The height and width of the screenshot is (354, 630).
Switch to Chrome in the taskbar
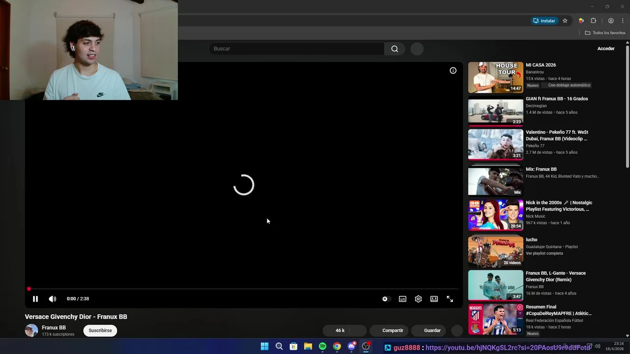[x=337, y=347]
